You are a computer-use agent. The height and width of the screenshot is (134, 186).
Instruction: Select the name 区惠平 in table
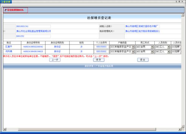click(9, 47)
